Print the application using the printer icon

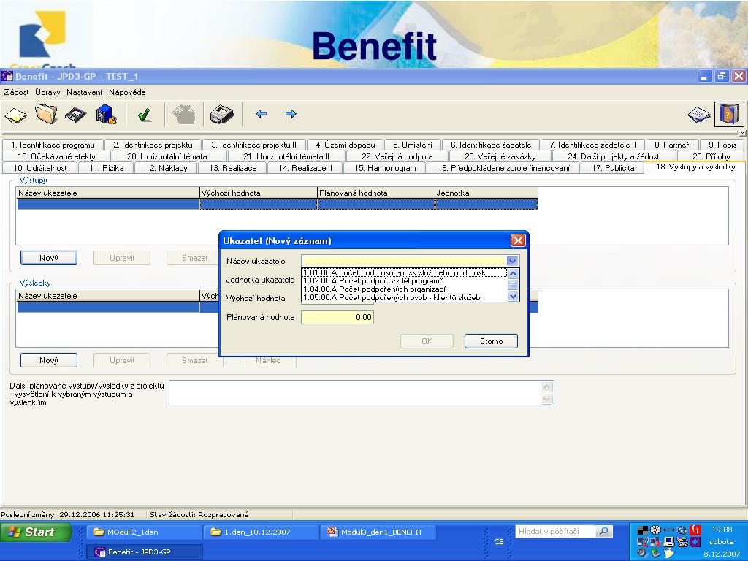222,115
